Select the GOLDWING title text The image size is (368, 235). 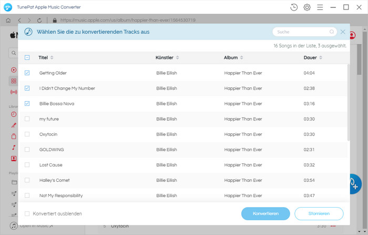pyautogui.click(x=52, y=150)
